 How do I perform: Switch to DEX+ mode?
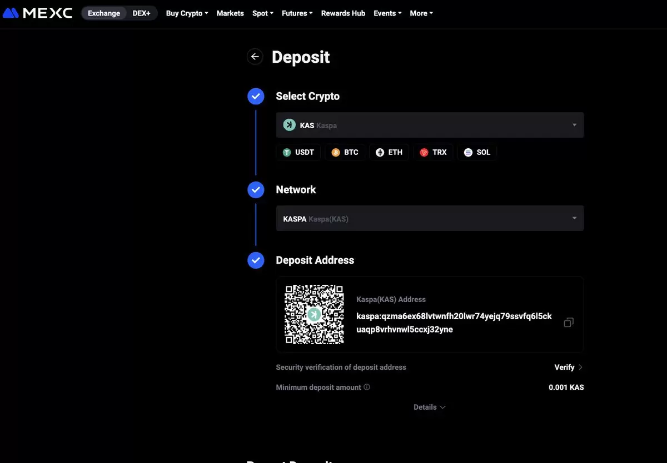click(x=142, y=13)
